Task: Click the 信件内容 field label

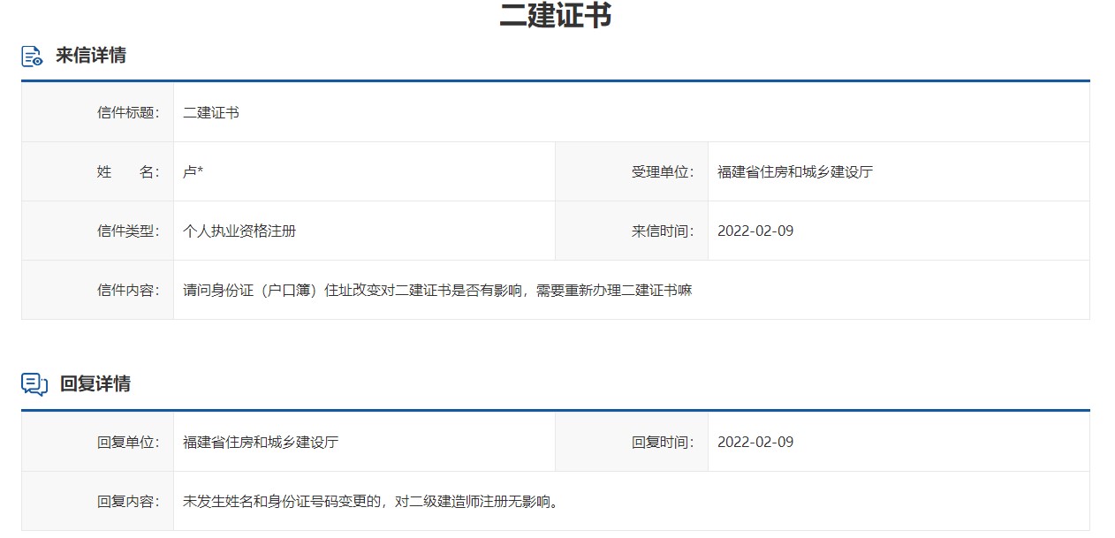Action: (x=128, y=291)
